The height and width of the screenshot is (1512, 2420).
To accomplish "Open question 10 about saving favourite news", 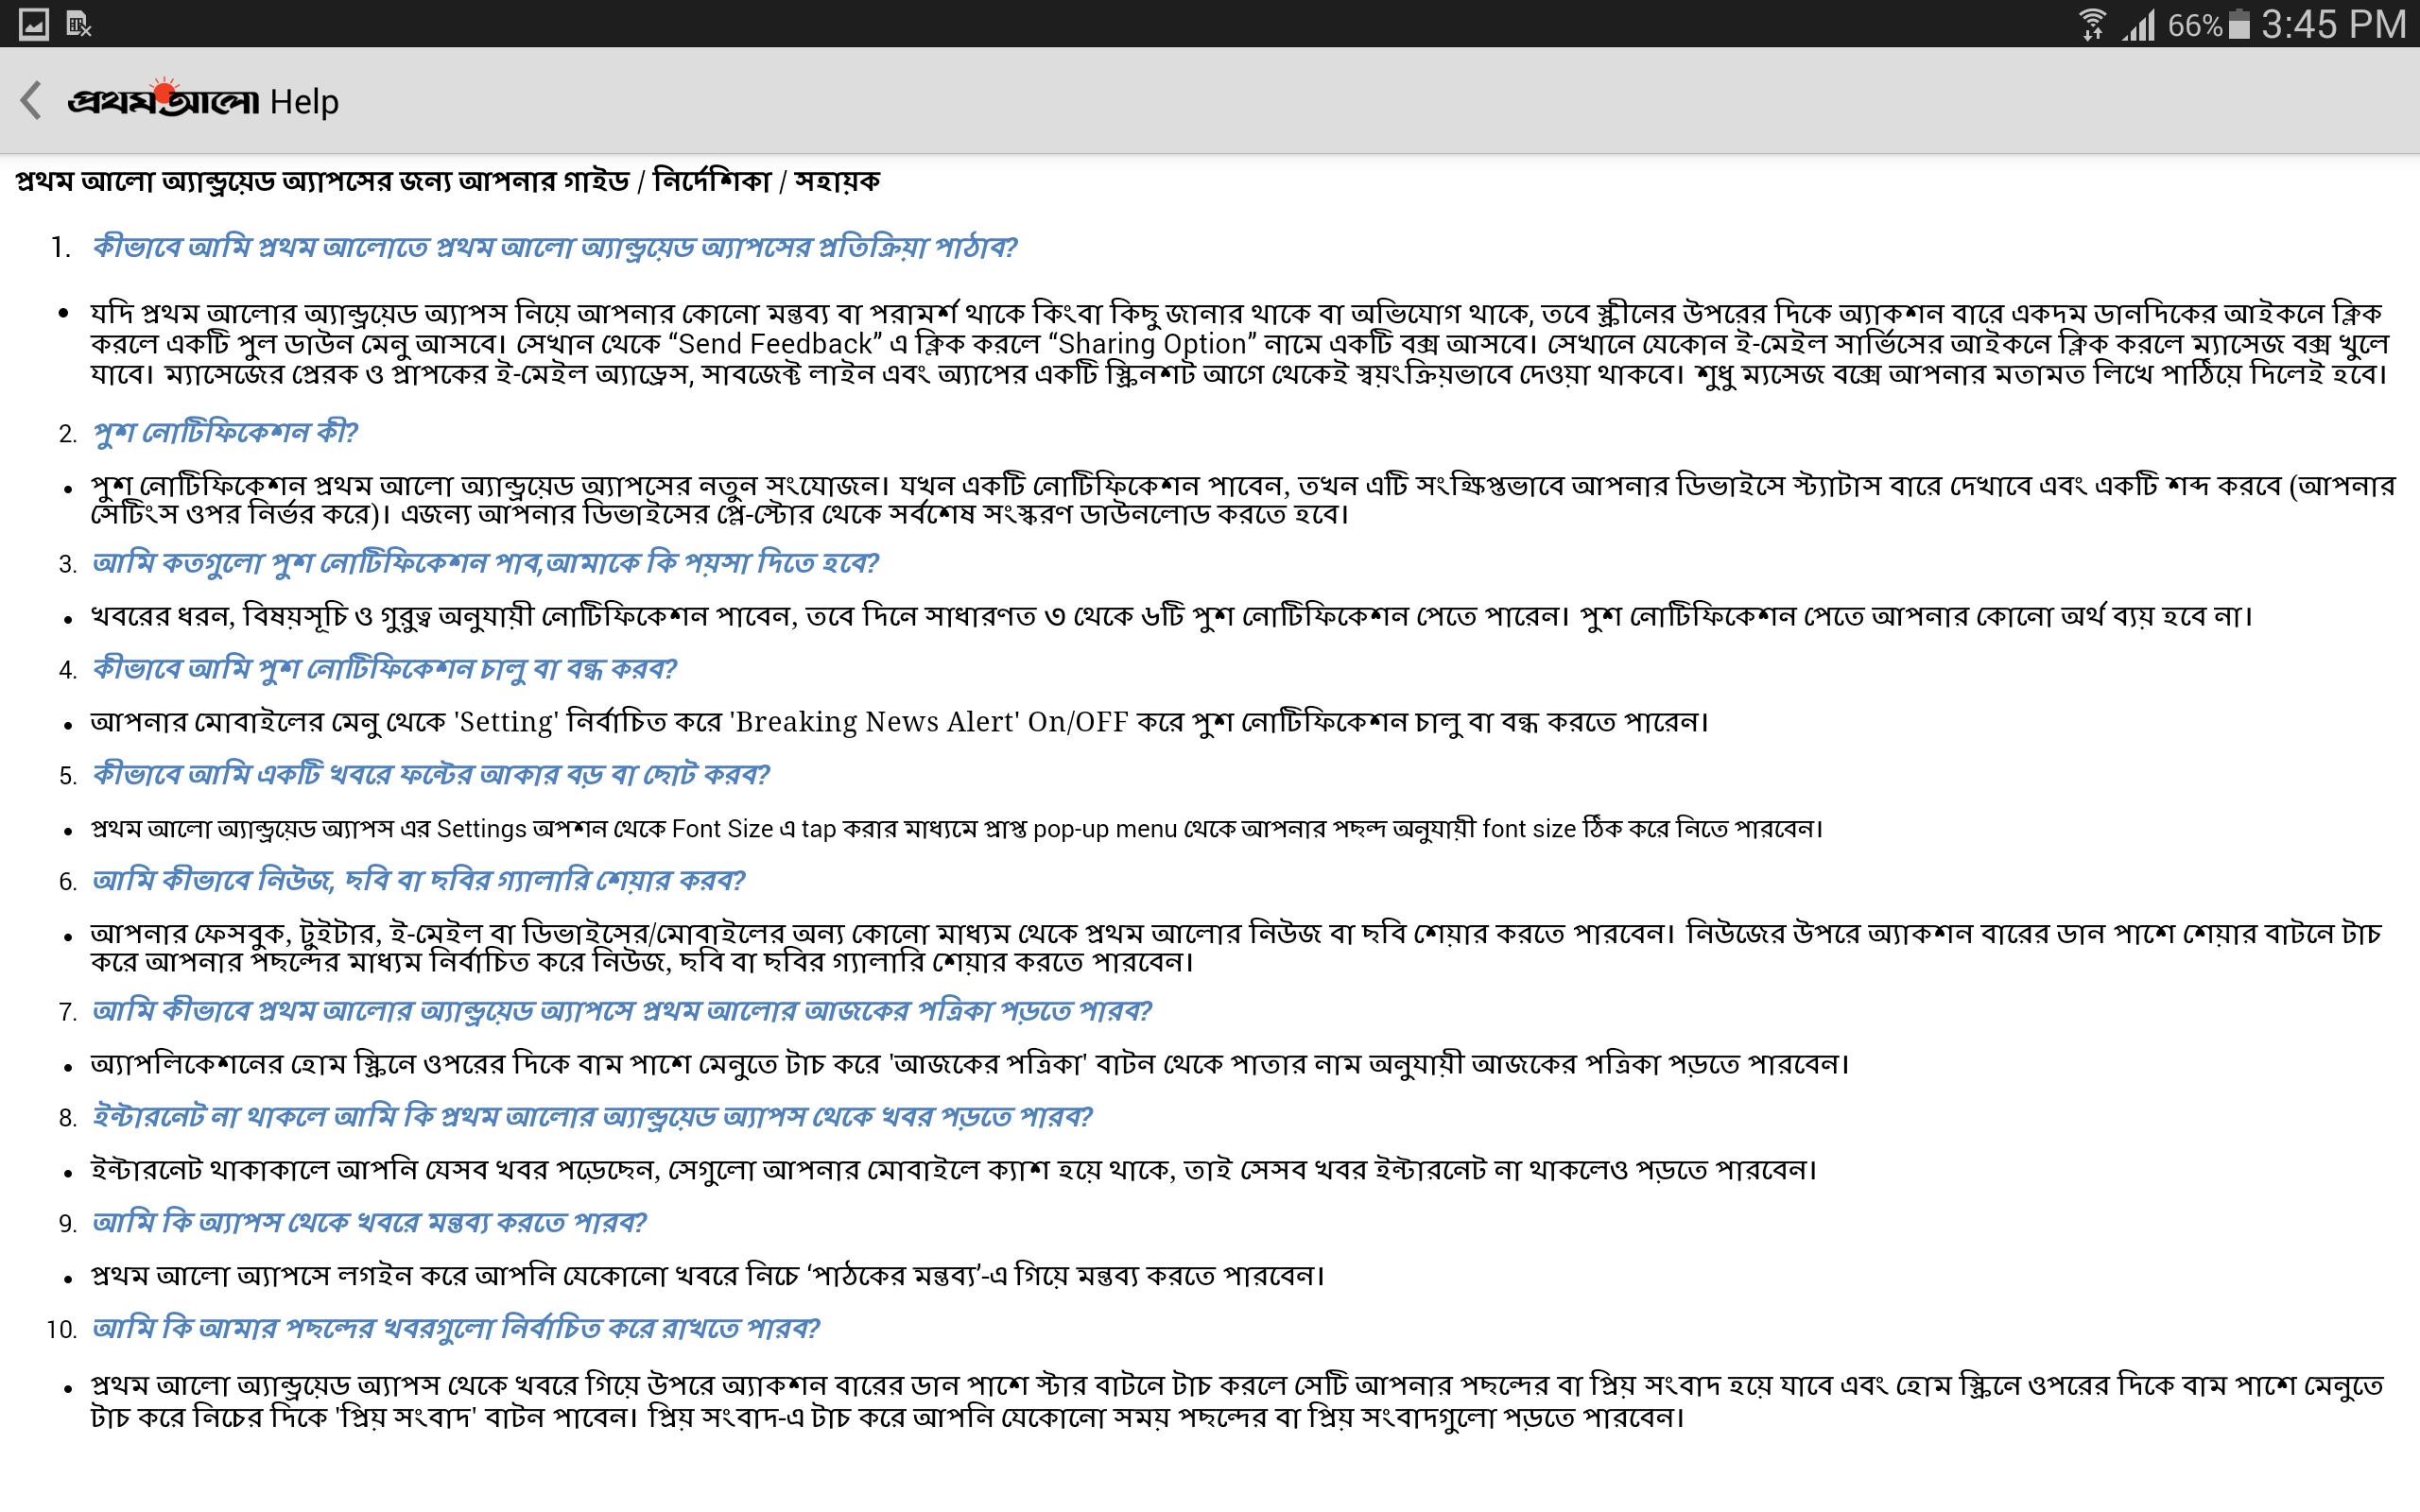I will tap(456, 1329).
